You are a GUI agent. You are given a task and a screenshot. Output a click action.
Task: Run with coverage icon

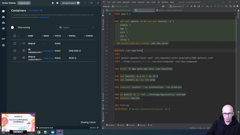coord(195,6)
